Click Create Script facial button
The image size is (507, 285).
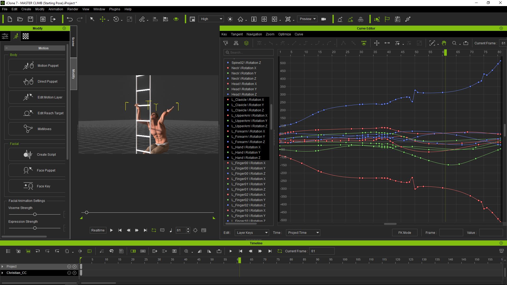pos(37,154)
